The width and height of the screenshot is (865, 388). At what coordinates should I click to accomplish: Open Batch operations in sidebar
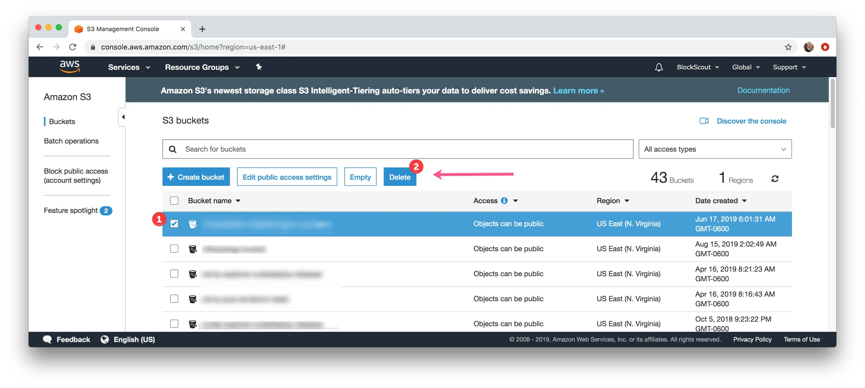(x=71, y=141)
